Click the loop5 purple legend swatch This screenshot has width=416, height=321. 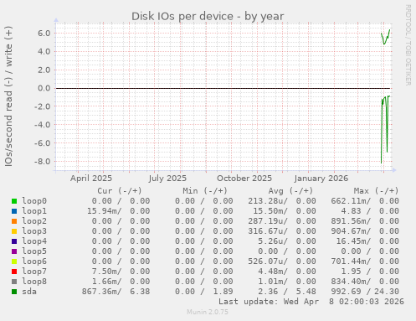(x=14, y=251)
